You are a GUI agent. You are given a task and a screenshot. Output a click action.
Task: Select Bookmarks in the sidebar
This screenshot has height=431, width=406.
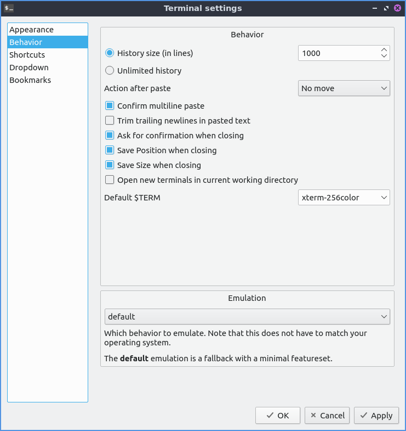[30, 80]
